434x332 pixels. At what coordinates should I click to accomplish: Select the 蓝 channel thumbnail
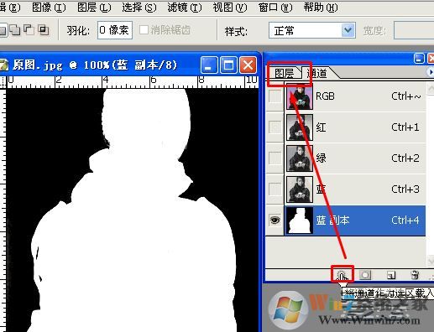click(300, 189)
